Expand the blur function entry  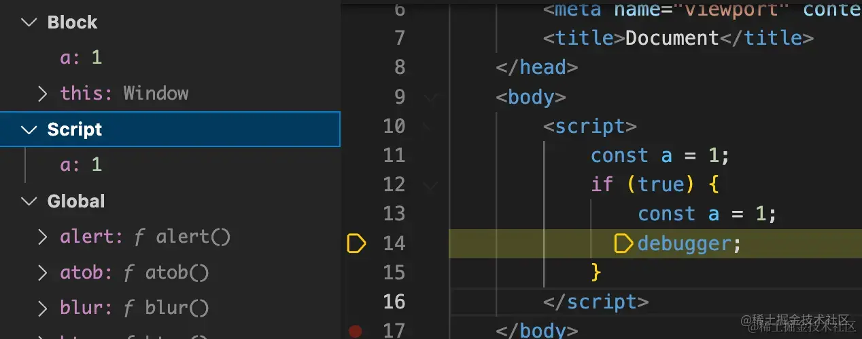pyautogui.click(x=43, y=308)
